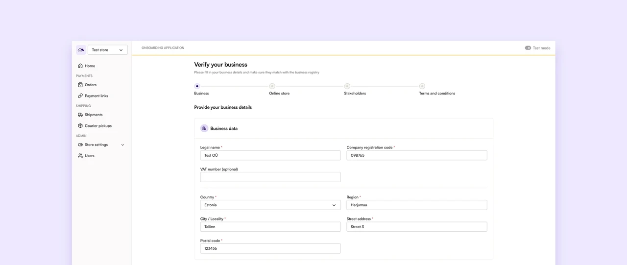Click the Orders bag icon

pos(80,85)
